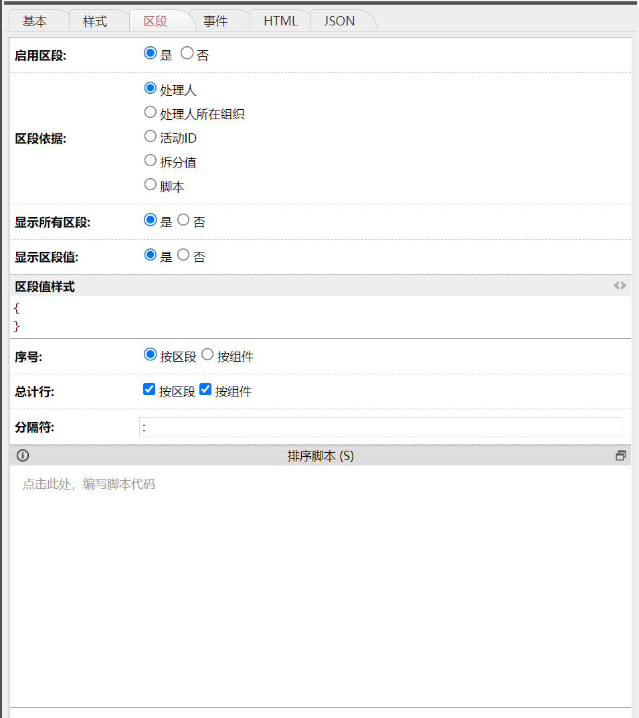The image size is (639, 718).
Task: Choose 拆分值 as 区段依据
Action: coord(151,161)
